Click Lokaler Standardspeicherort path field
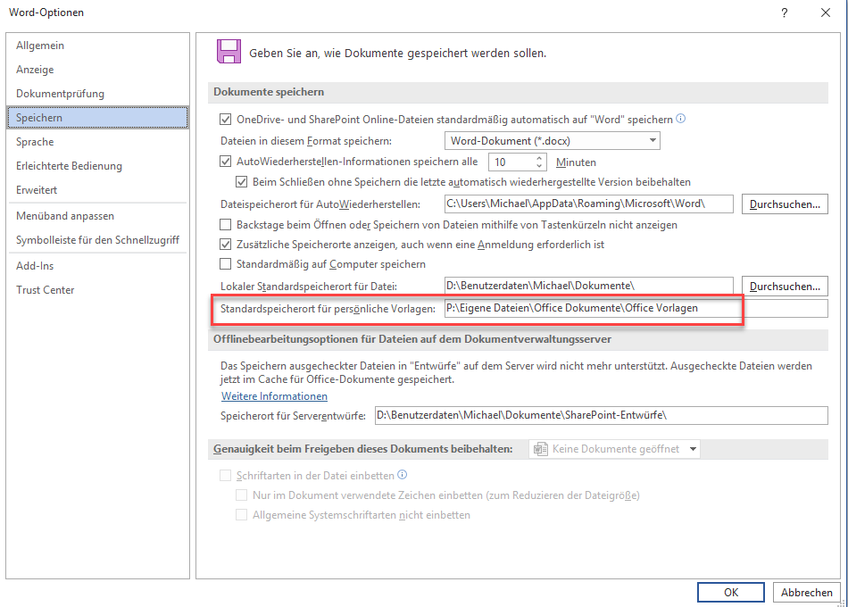This screenshot has width=848, height=607. click(589, 286)
